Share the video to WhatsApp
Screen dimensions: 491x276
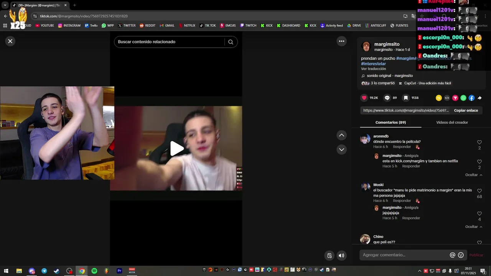tap(463, 98)
